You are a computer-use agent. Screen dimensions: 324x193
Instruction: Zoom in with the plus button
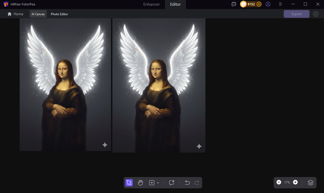tap(296, 182)
